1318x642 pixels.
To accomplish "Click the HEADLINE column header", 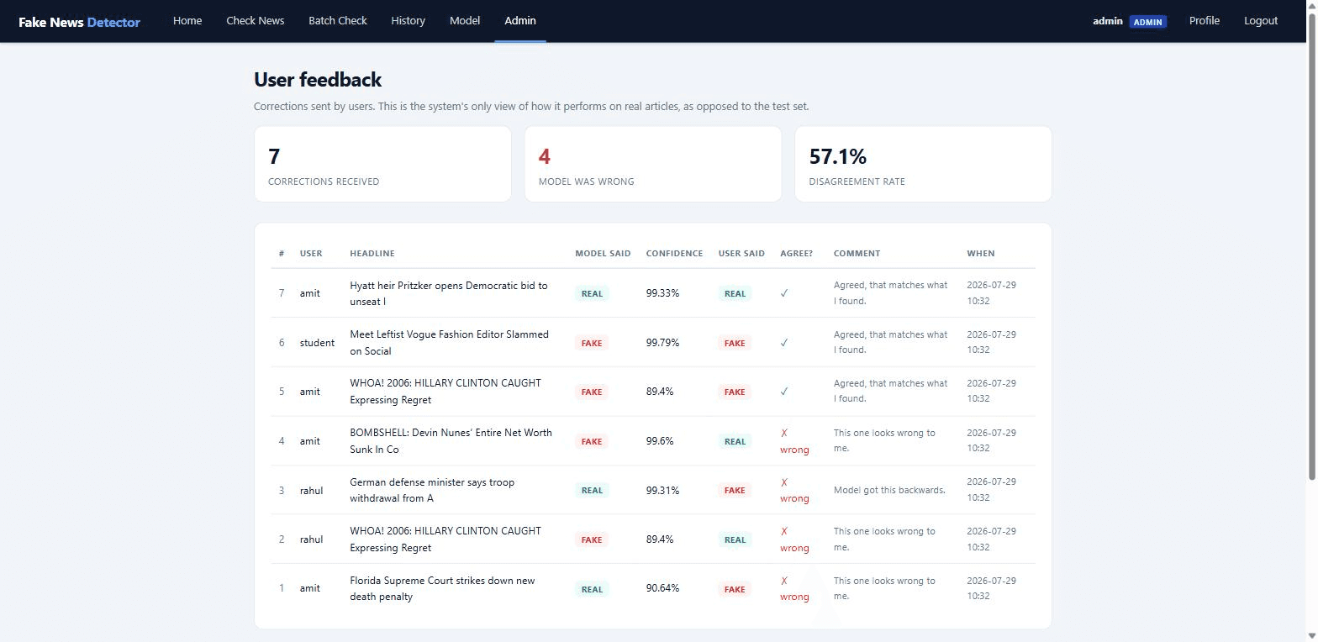I will coord(372,253).
